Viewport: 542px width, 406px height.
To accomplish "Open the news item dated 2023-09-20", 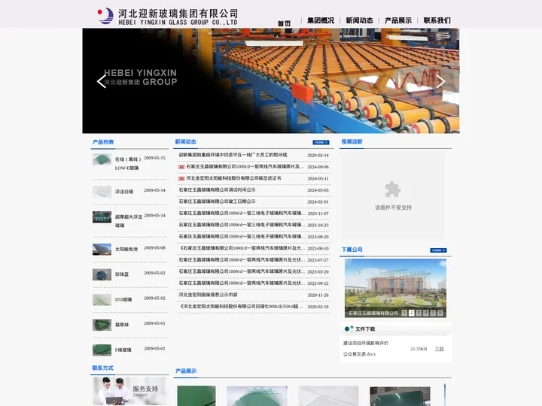I will coord(242,237).
